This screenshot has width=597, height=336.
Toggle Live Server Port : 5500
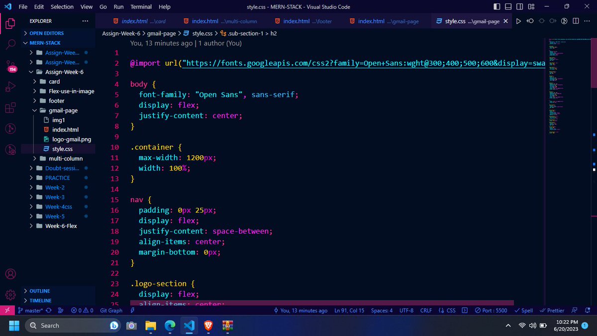491,310
